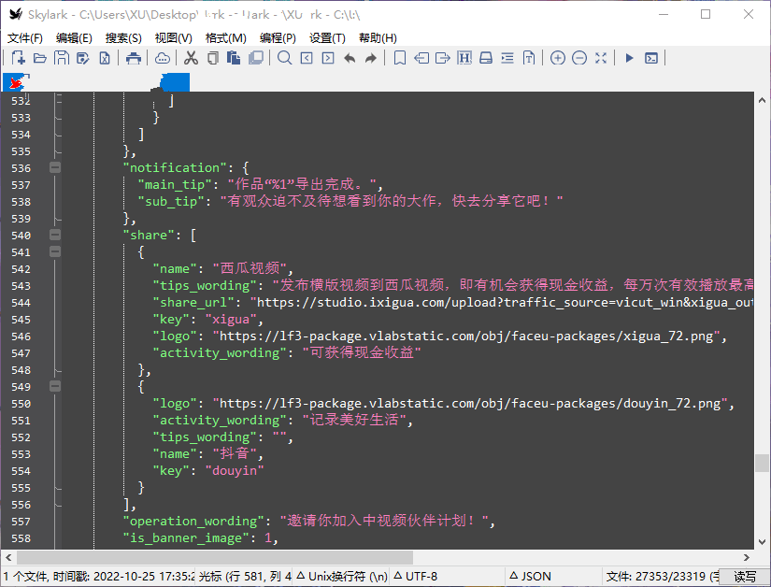
Task: Create a new file via toolbar icon
Action: [x=18, y=58]
